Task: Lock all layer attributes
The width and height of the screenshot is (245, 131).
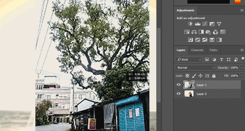Action: [x=214, y=76]
